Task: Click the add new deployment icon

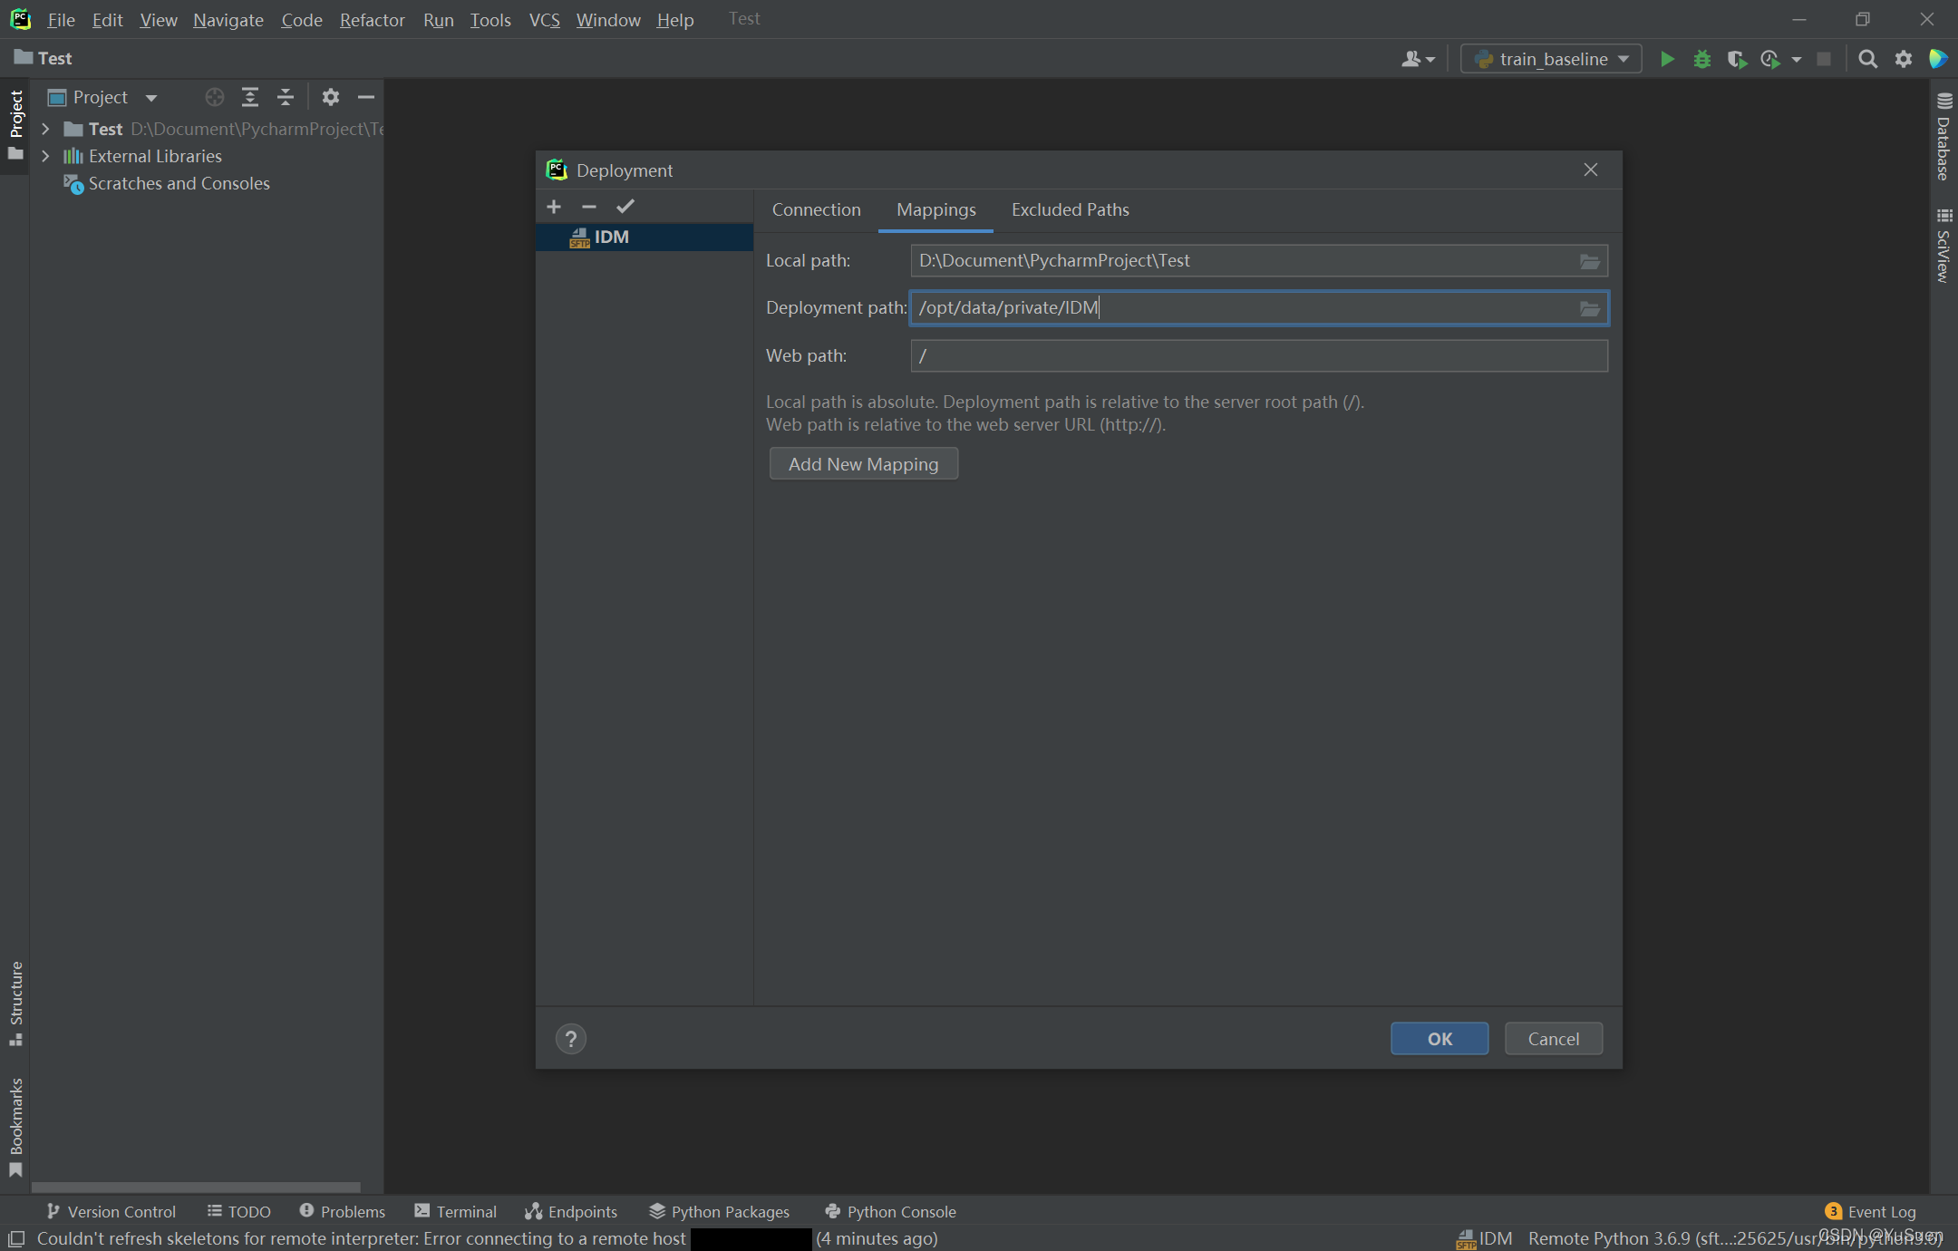Action: 554,206
